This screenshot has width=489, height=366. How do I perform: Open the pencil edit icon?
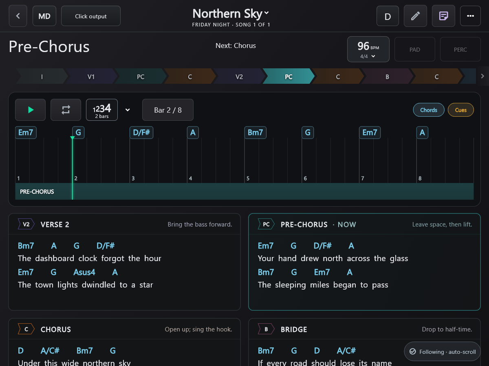click(x=415, y=16)
